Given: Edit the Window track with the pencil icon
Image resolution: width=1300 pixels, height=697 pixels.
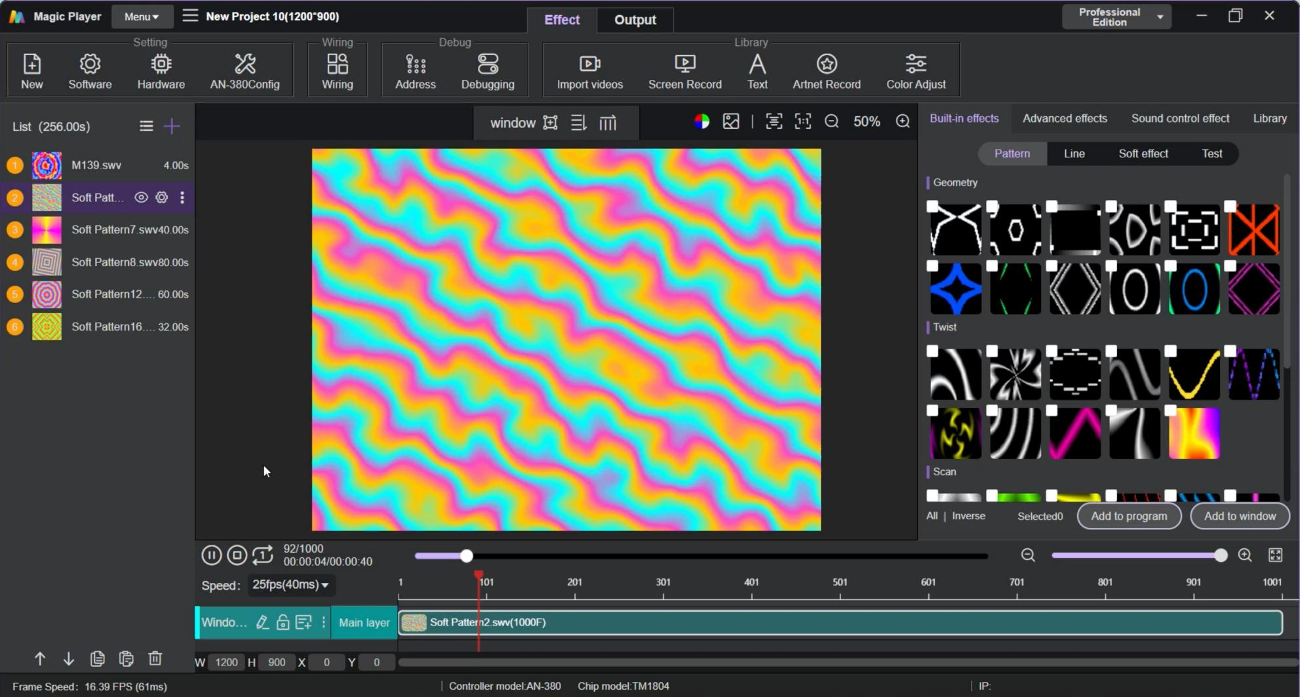Looking at the screenshot, I should [x=262, y=622].
